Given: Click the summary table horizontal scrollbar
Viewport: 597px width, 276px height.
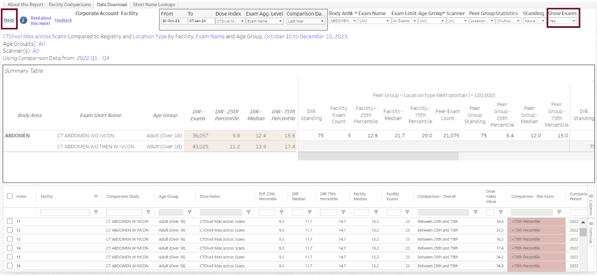Looking at the screenshot, I should (378, 156).
